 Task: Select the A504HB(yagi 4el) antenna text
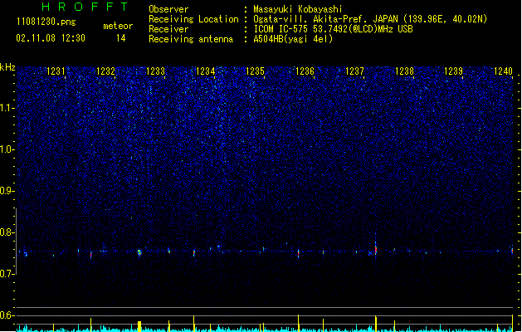pos(293,39)
